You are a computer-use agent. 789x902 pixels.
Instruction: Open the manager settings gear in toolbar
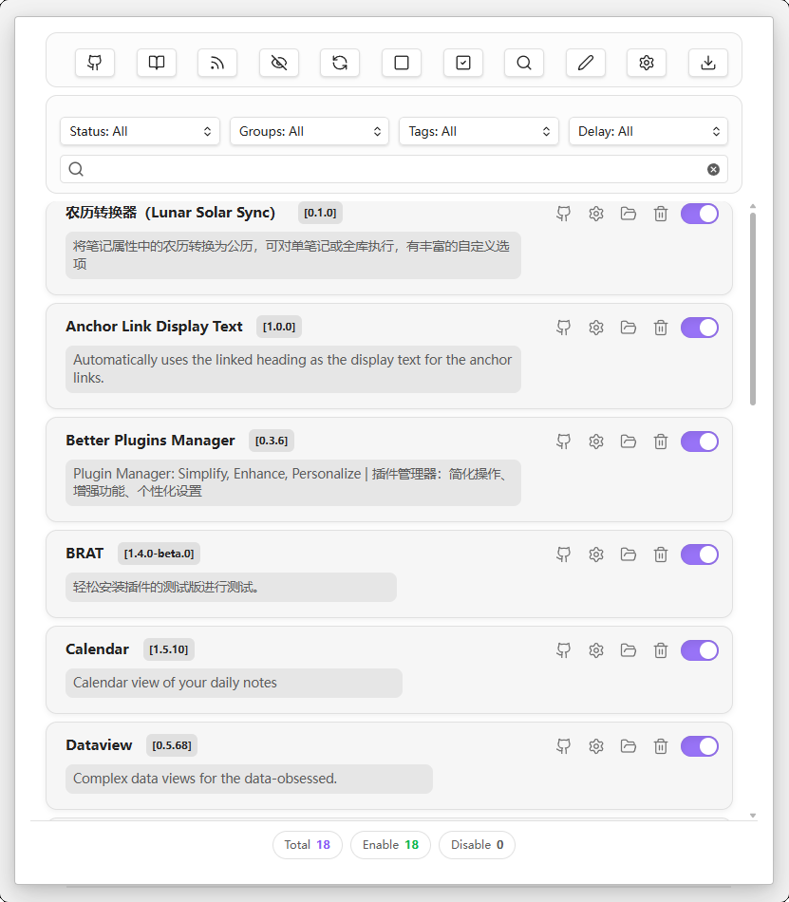[x=647, y=63]
